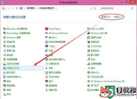This screenshot has height=99, width=137.
Task: Click the search magnifier icon
Action: coord(132,8)
